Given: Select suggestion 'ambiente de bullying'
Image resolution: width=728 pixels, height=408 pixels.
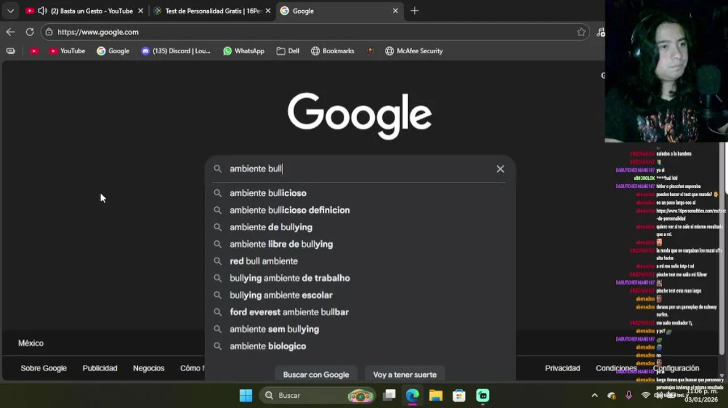Looking at the screenshot, I should pyautogui.click(x=360, y=227).
